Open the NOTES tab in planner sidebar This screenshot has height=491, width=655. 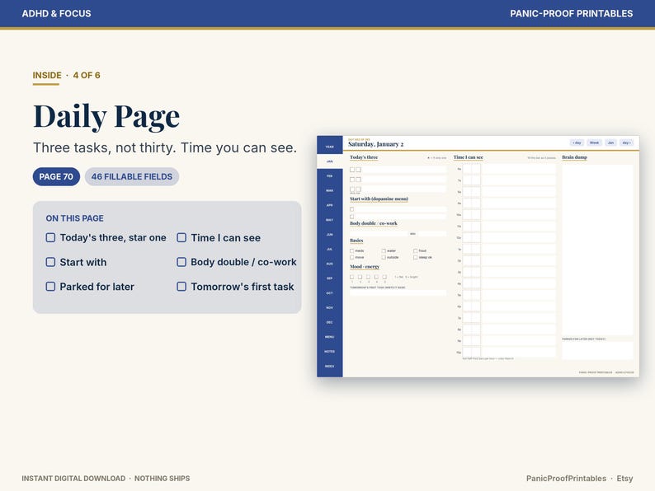pos(330,351)
